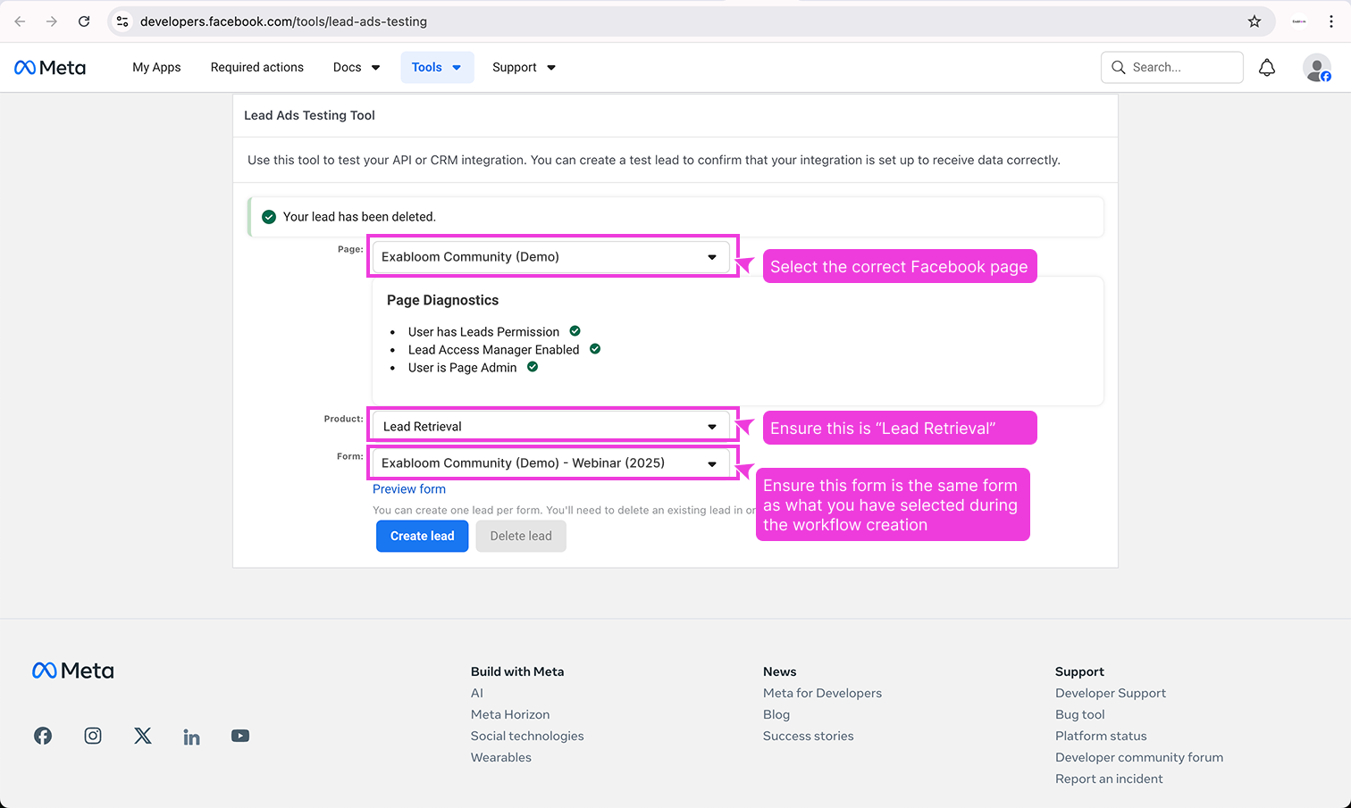Image resolution: width=1351 pixels, height=808 pixels.
Task: Open the user profile avatar menu
Action: (1316, 68)
